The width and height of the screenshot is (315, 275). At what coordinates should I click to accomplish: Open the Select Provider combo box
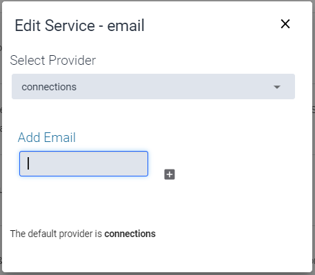pos(153,87)
